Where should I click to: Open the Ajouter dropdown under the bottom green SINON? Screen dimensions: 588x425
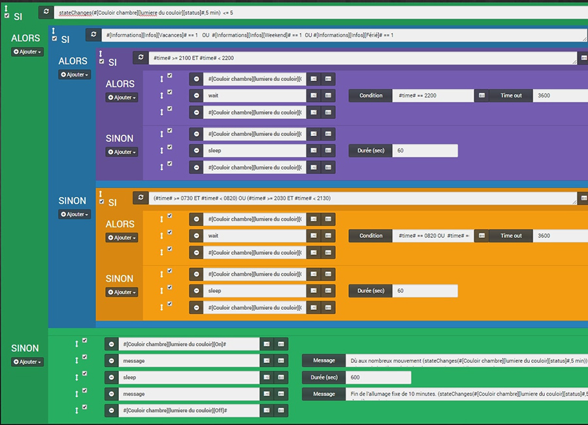27,362
